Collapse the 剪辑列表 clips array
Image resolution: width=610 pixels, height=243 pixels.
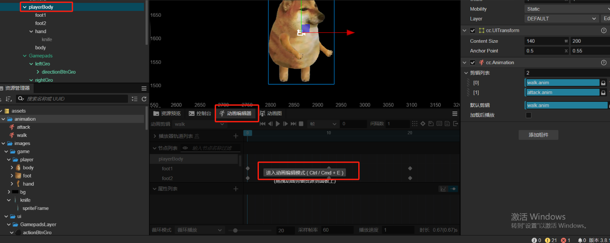pos(466,73)
